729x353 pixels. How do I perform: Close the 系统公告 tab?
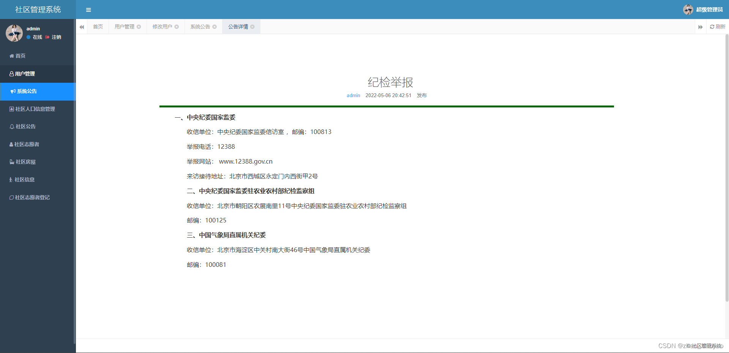215,27
